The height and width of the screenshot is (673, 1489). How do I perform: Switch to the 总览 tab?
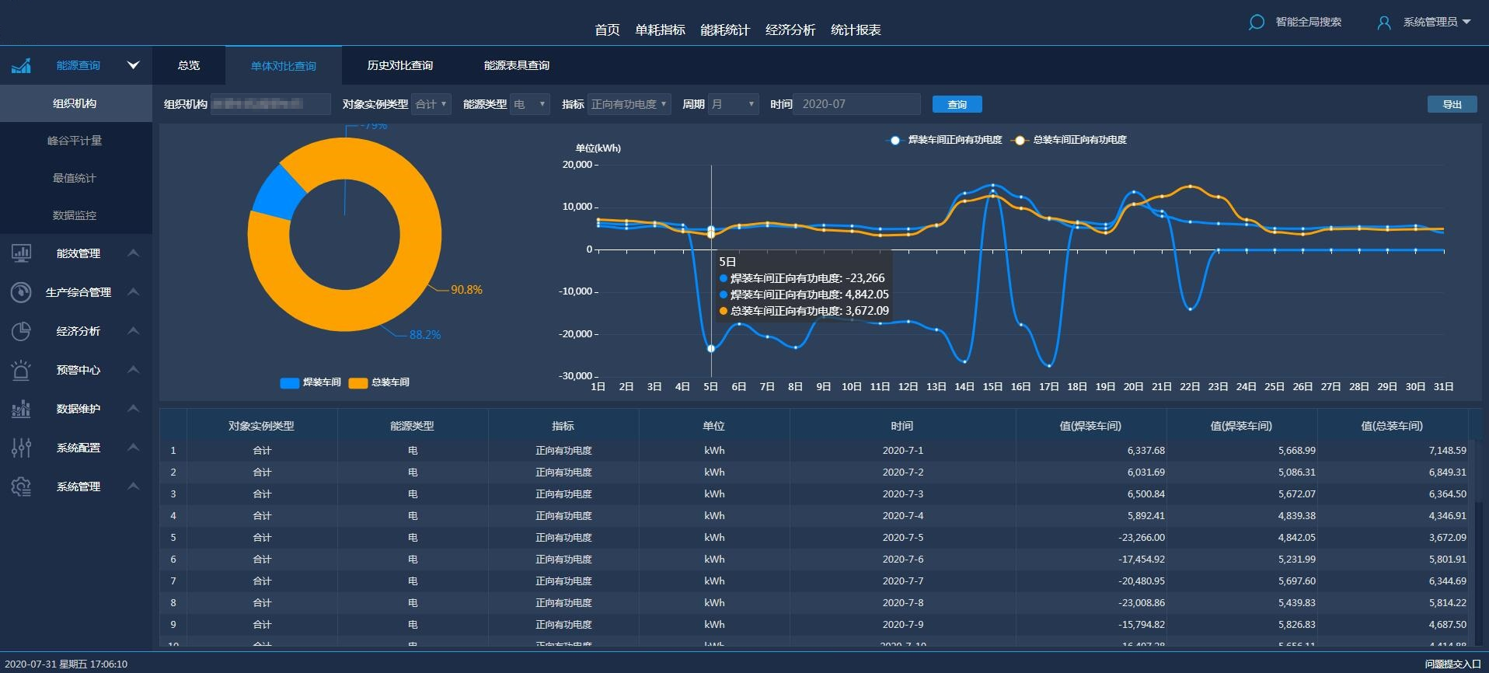click(x=189, y=65)
